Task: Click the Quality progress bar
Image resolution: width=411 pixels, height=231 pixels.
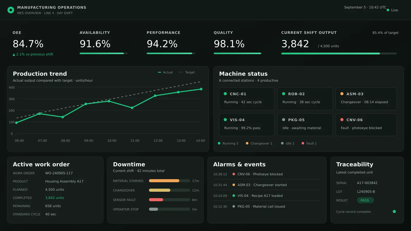Action: 238,53
